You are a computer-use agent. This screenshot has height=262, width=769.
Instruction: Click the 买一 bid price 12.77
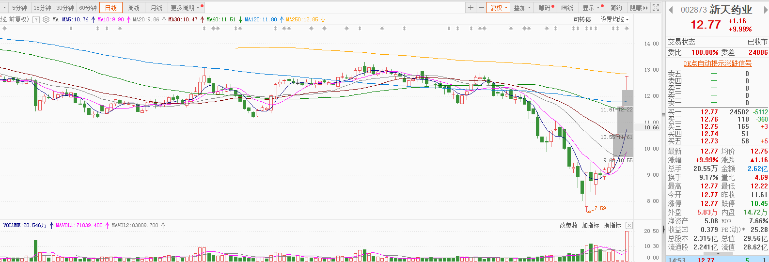(x=709, y=112)
